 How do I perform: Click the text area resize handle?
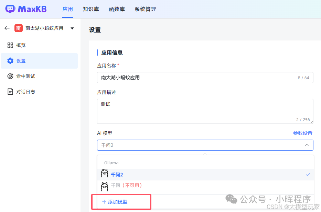pos(312,122)
